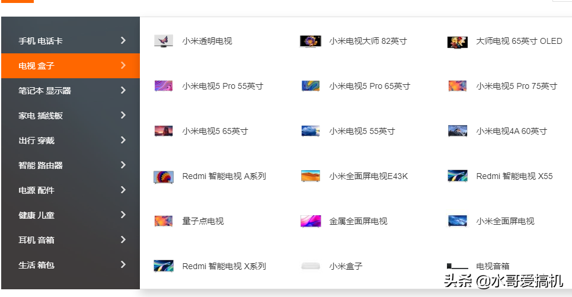Expand chevron beside 手机 电话卡

click(x=123, y=40)
